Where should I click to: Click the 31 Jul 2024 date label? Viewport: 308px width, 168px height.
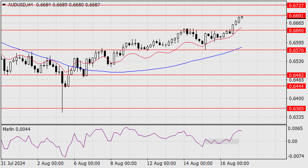13,163
